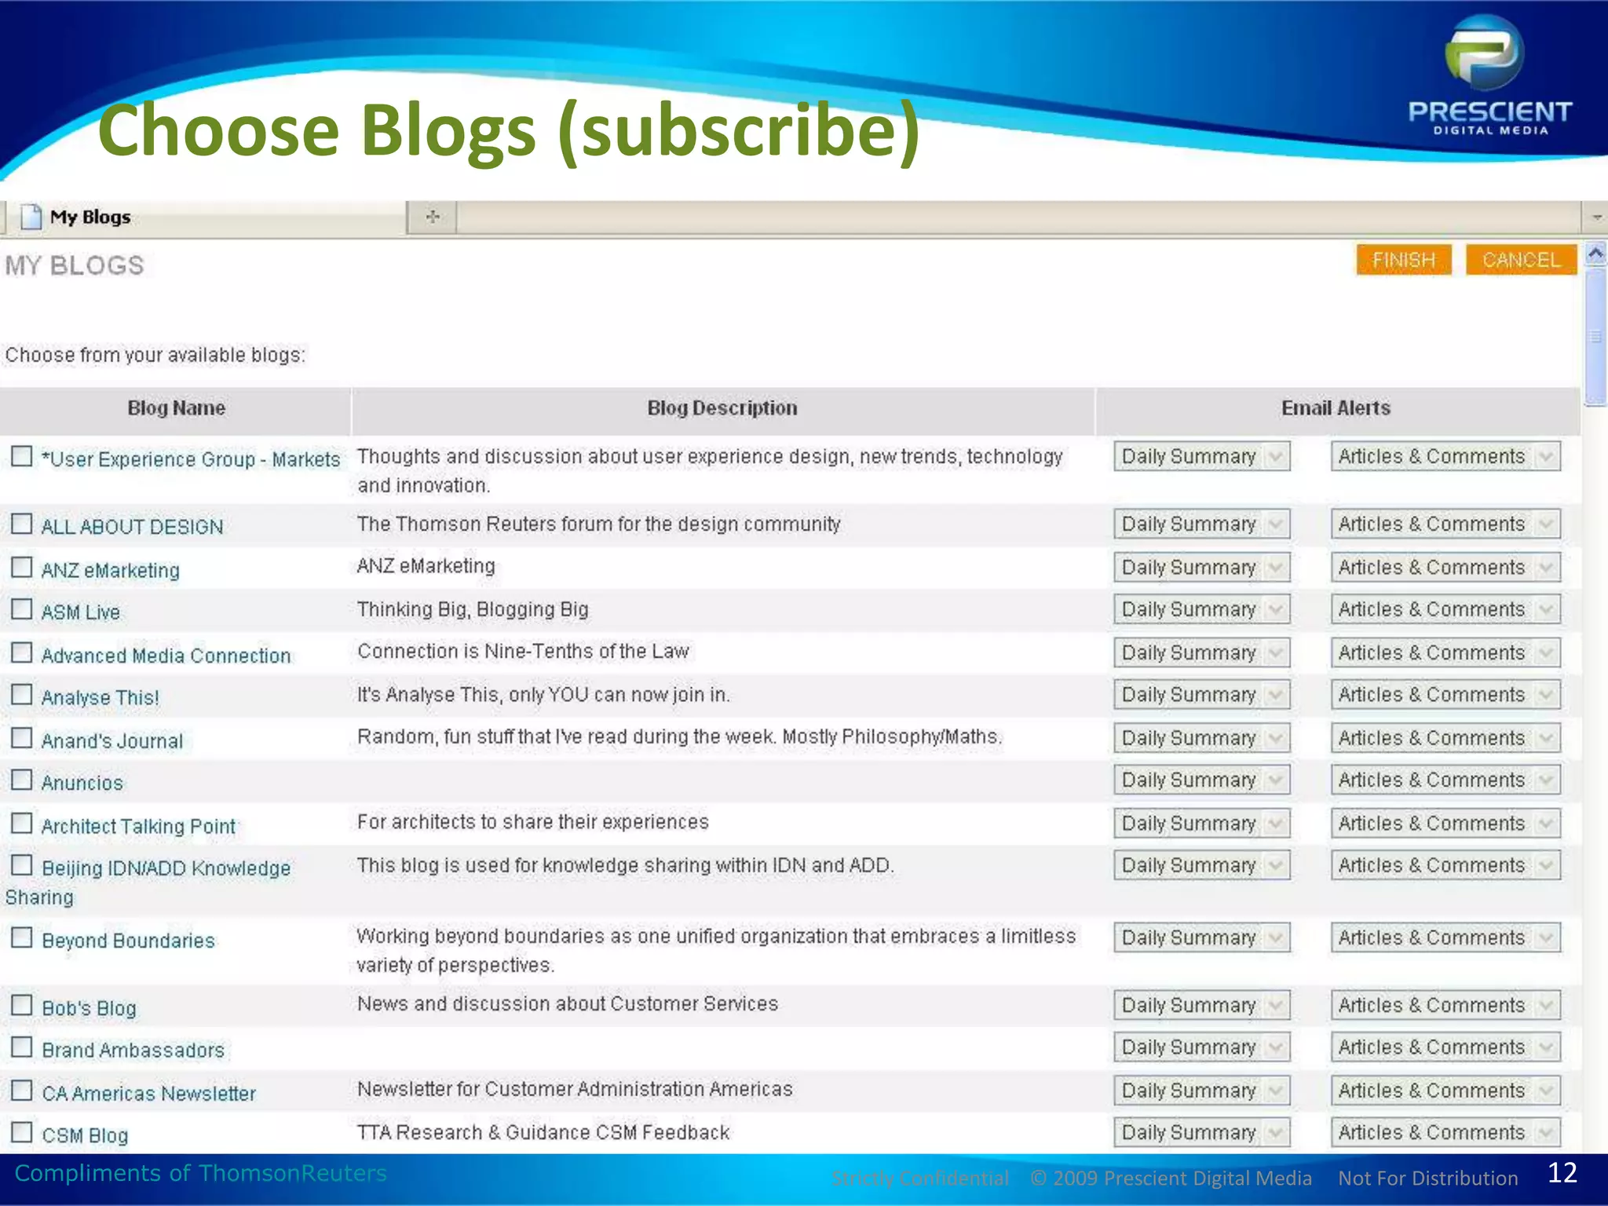Open Daily Summary dropdown for ALL ABOUT DESIGN
This screenshot has height=1206, width=1608.
point(1201,524)
